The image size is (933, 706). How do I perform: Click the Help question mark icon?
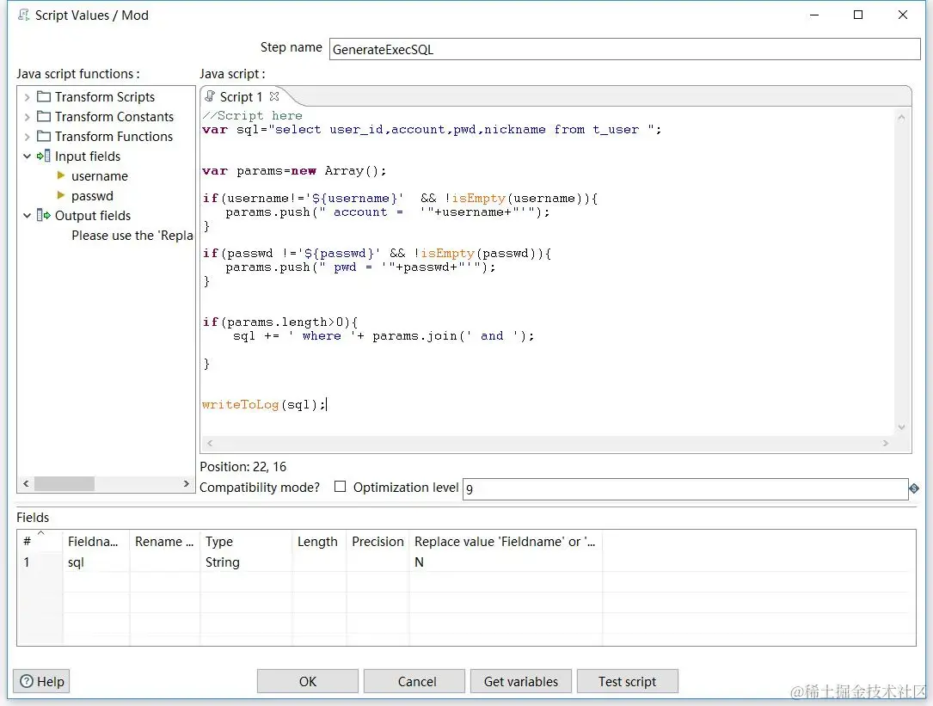pyautogui.click(x=27, y=681)
